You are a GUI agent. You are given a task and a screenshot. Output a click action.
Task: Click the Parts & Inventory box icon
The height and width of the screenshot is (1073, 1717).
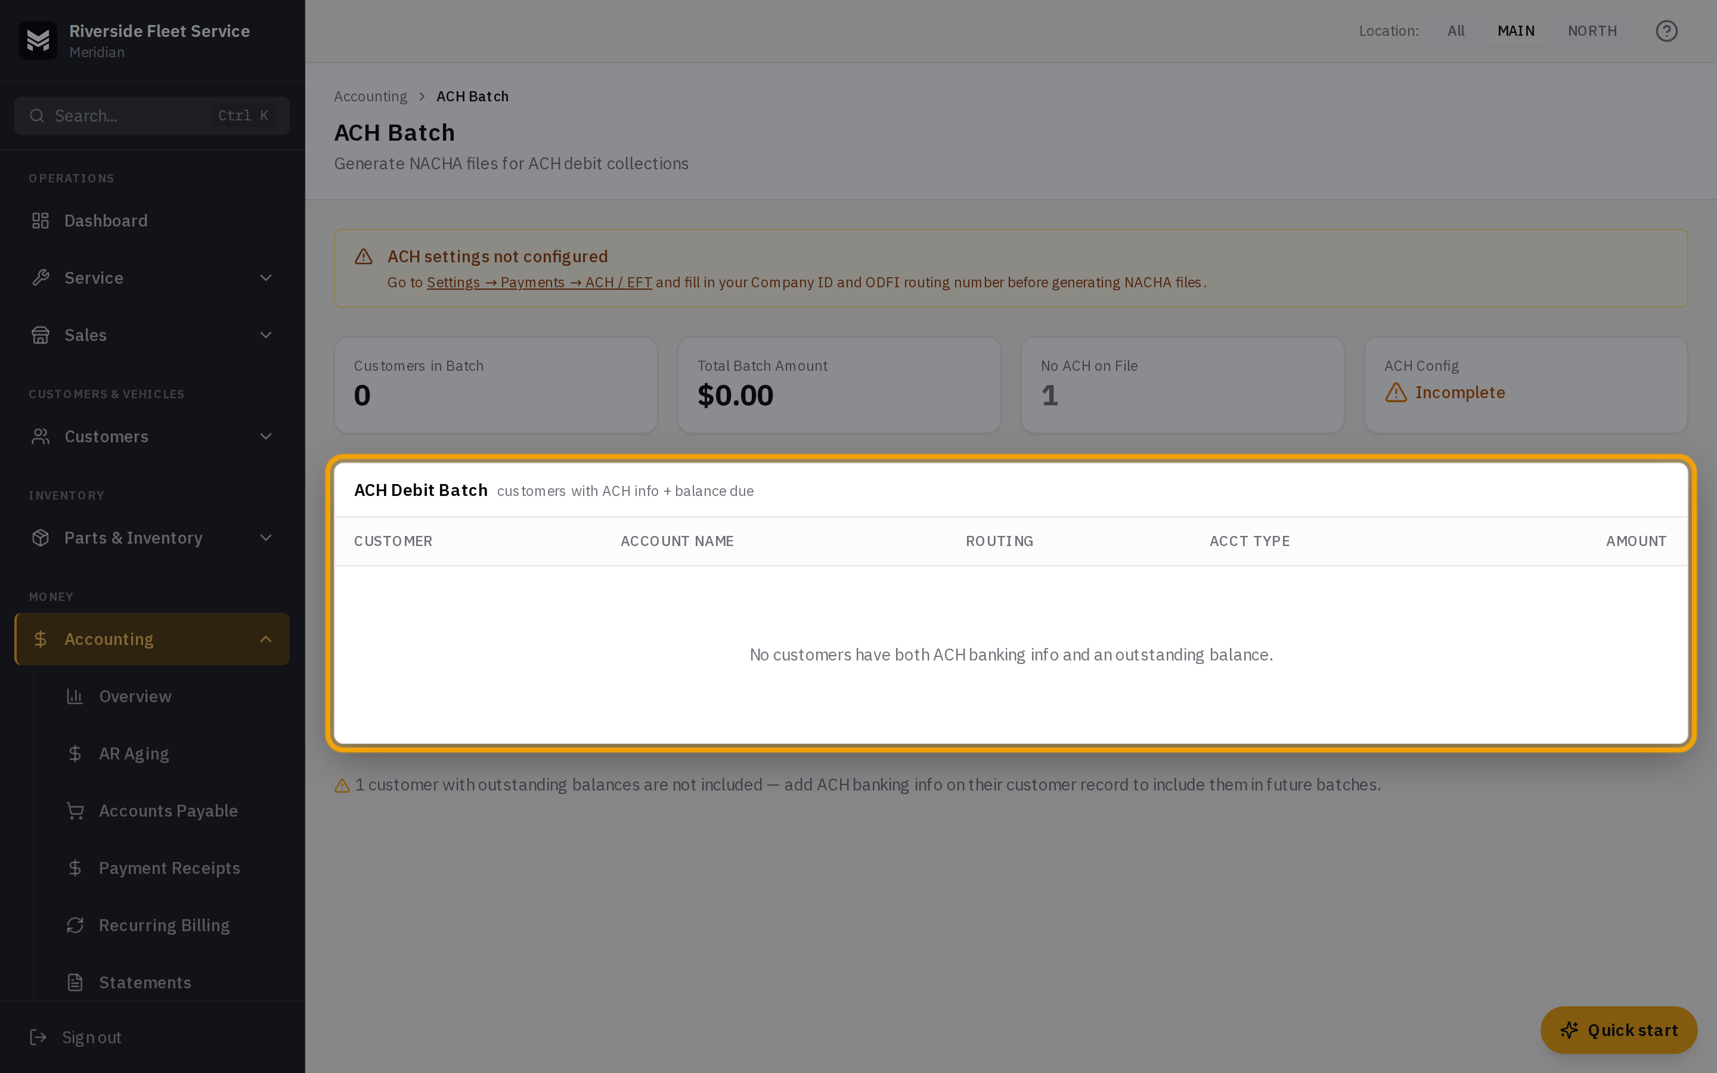point(41,538)
